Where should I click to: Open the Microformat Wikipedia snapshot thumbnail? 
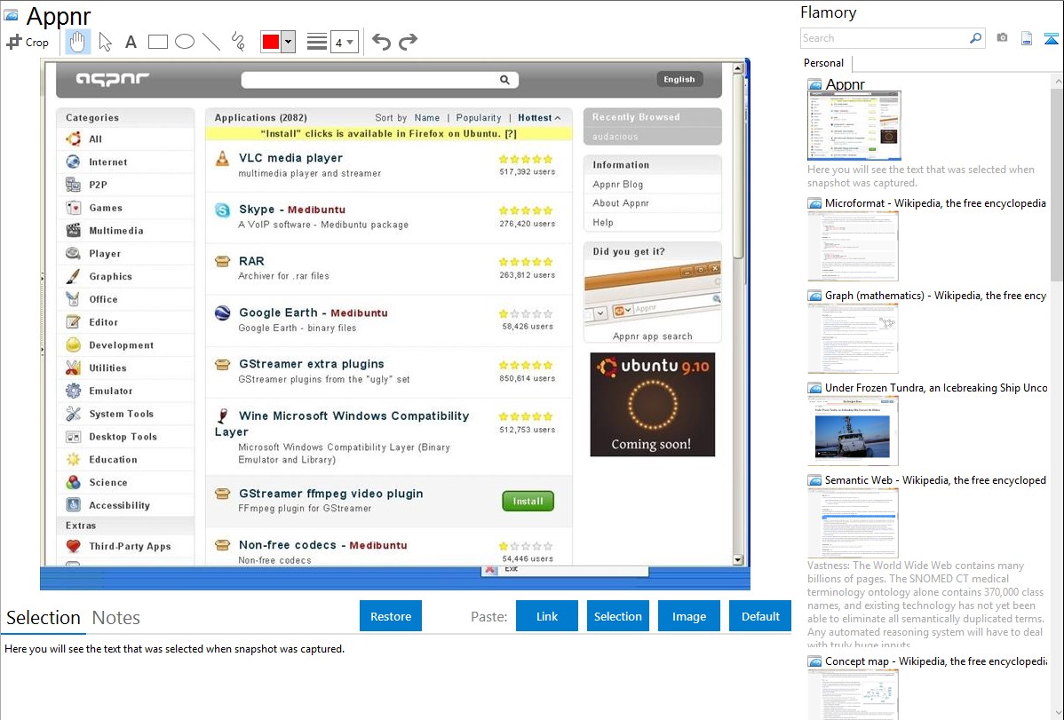tap(853, 246)
